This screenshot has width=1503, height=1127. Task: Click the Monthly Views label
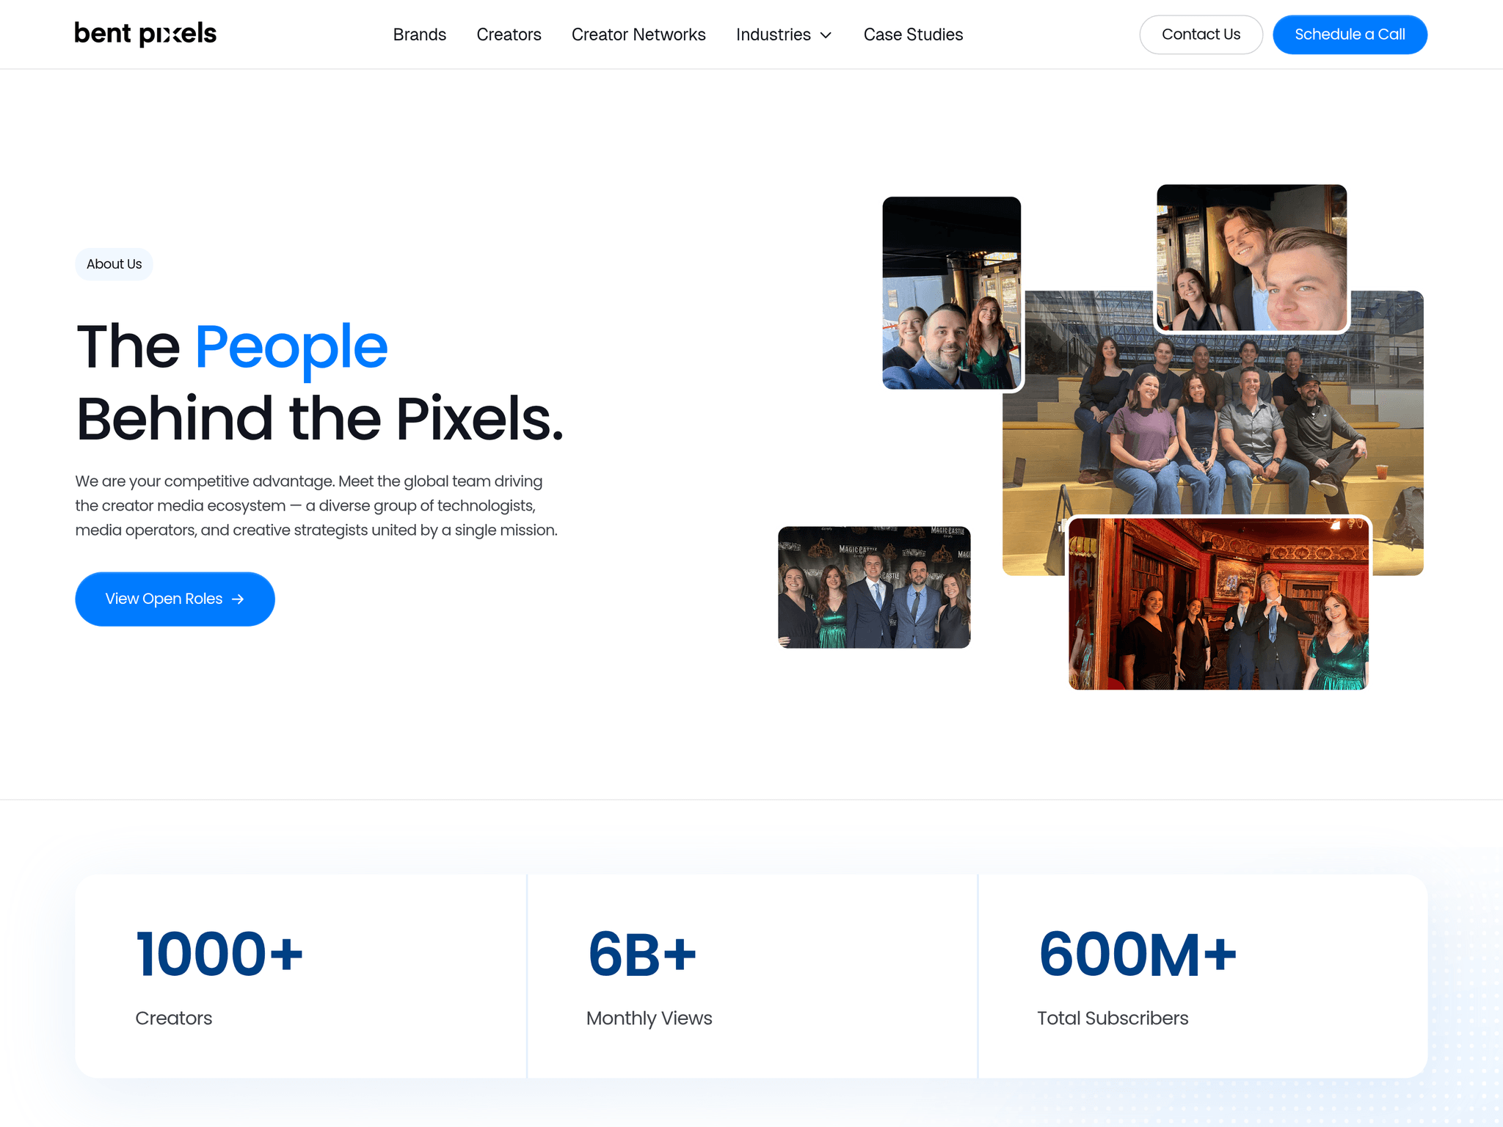[x=649, y=1018]
